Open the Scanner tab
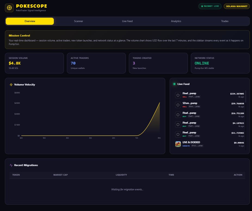Image resolution: width=252 pixels, height=211 pixels. tap(79, 21)
